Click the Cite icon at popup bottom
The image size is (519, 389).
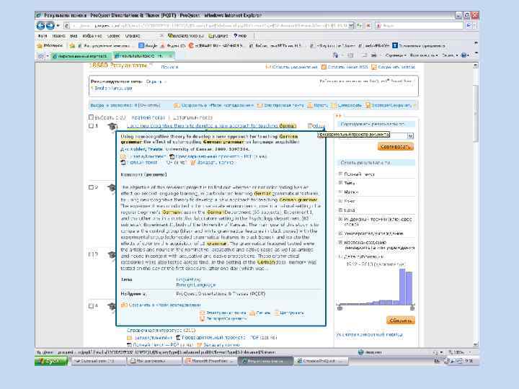click(x=277, y=313)
